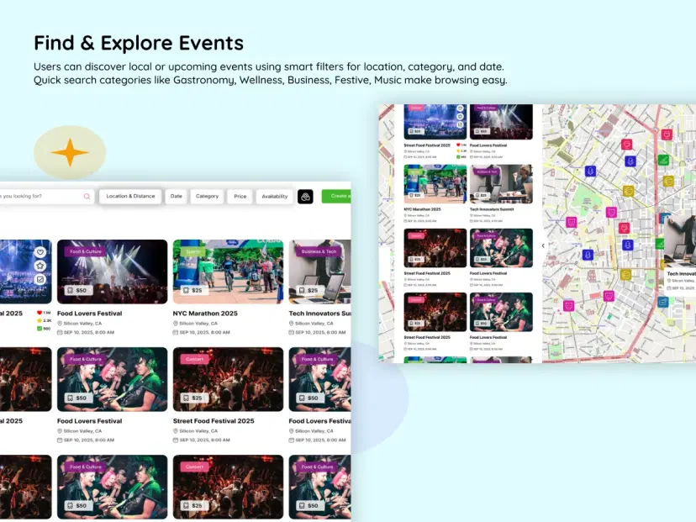Screen dimensions: 696x522
Task: Open the Category filter dropdown
Action: tap(207, 196)
